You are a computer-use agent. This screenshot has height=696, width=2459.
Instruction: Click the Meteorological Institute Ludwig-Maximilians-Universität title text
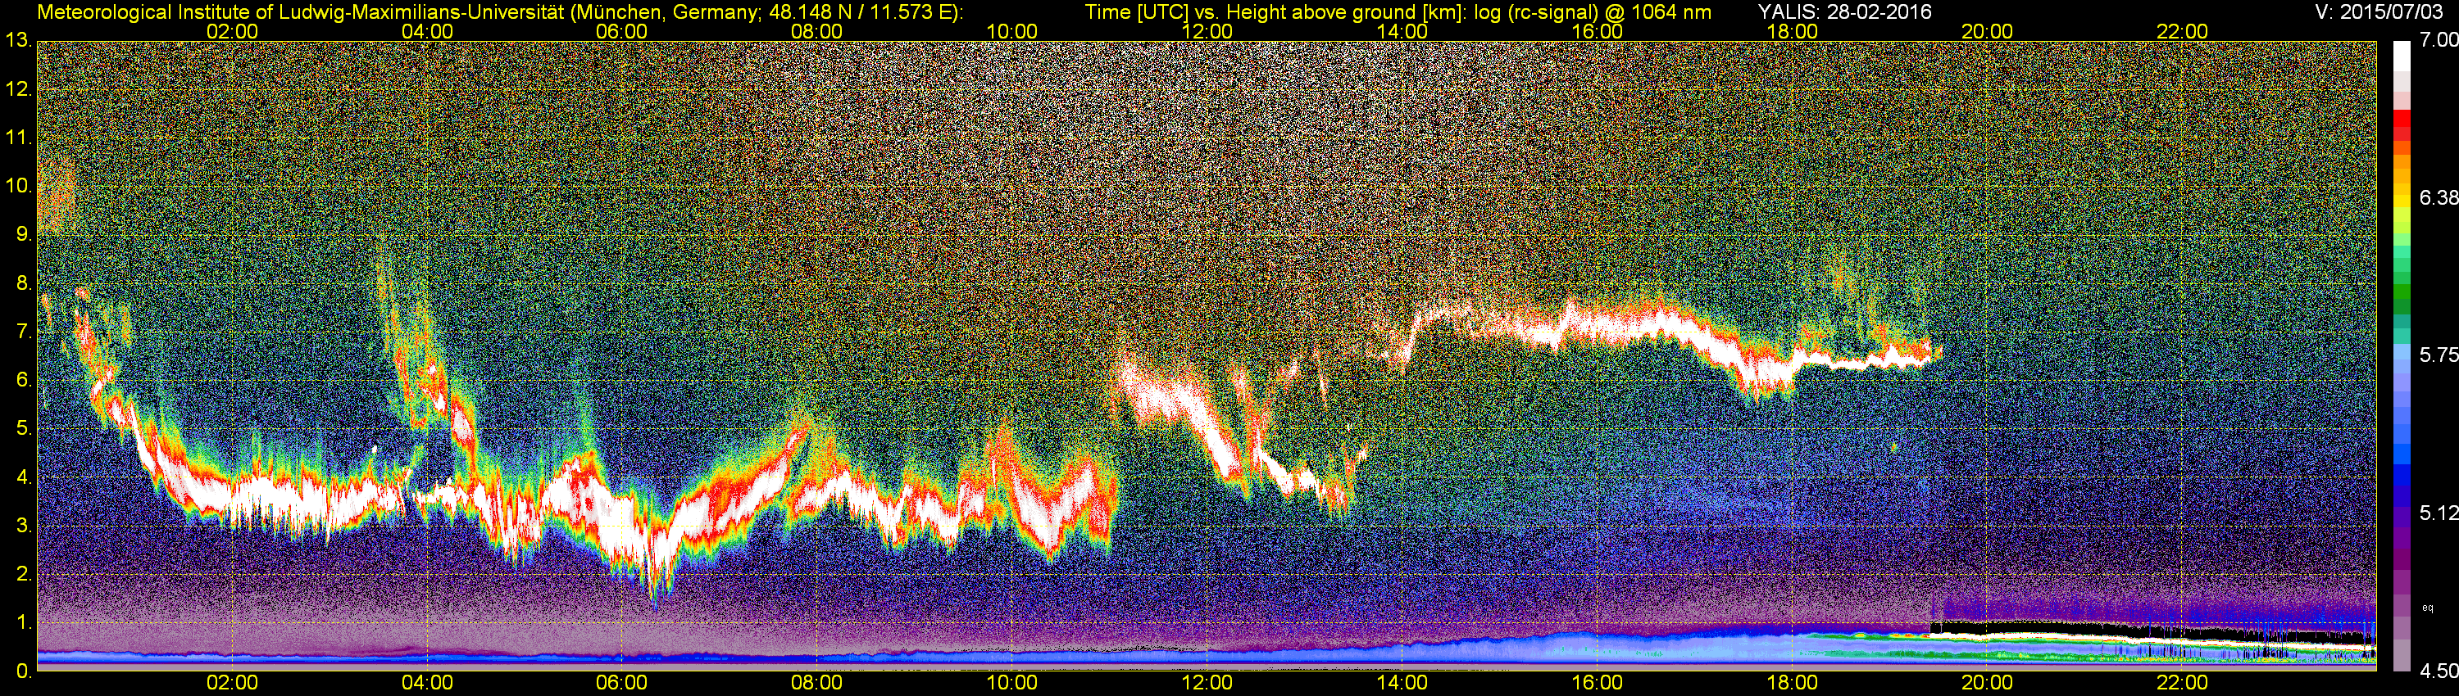coord(499,12)
